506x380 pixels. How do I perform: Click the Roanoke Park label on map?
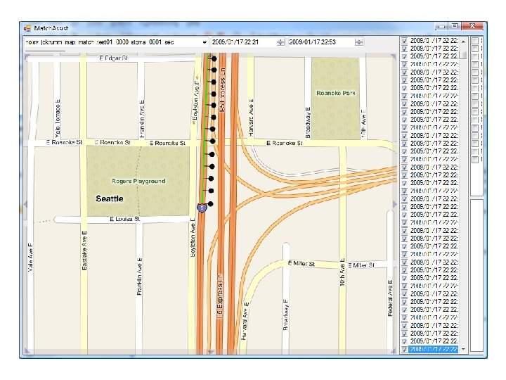point(336,93)
